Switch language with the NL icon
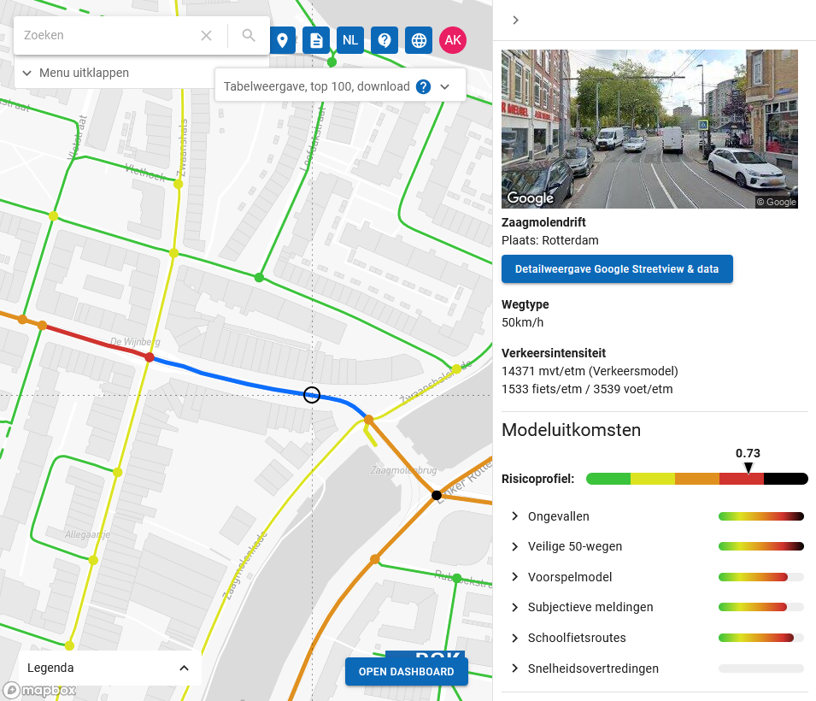Image resolution: width=816 pixels, height=701 pixels. [x=350, y=40]
